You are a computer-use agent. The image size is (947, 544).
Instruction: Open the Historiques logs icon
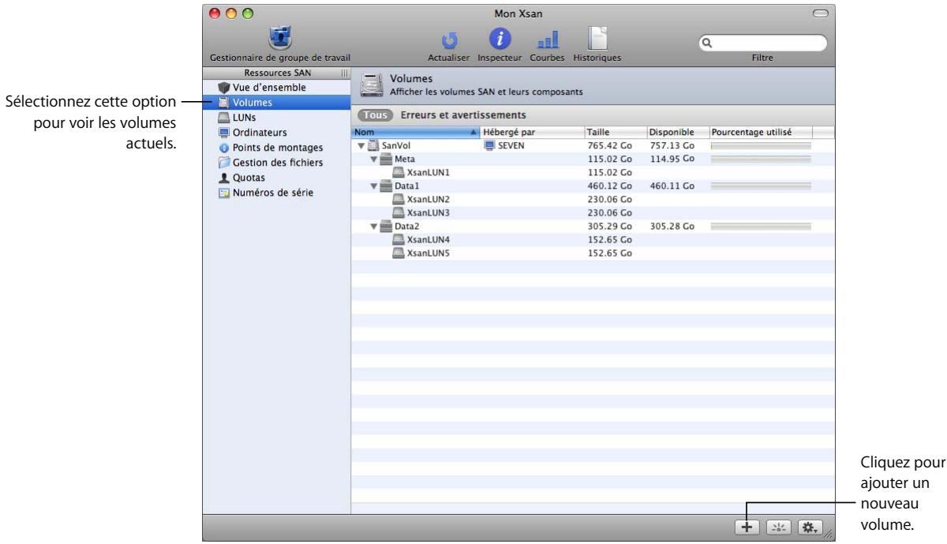pyautogui.click(x=597, y=38)
